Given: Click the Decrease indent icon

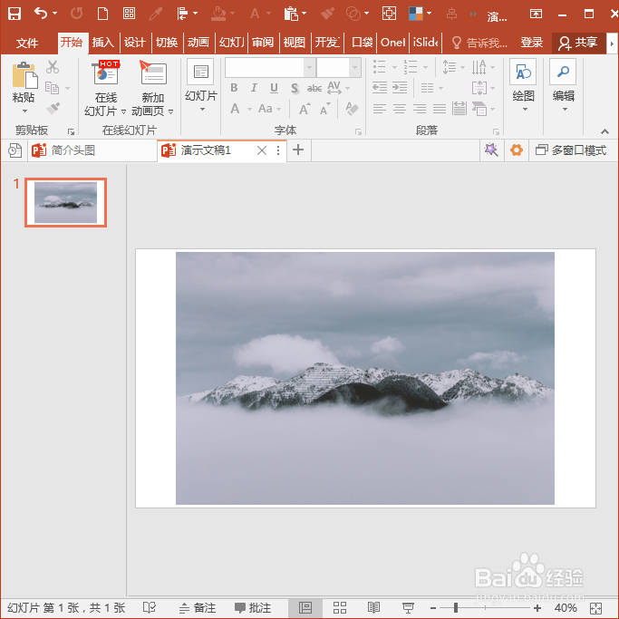Looking at the screenshot, I should pos(380,88).
